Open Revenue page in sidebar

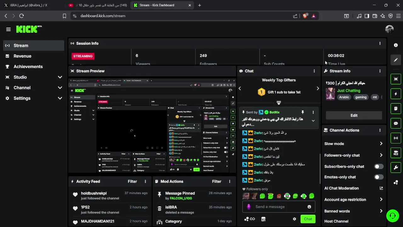tap(34, 56)
